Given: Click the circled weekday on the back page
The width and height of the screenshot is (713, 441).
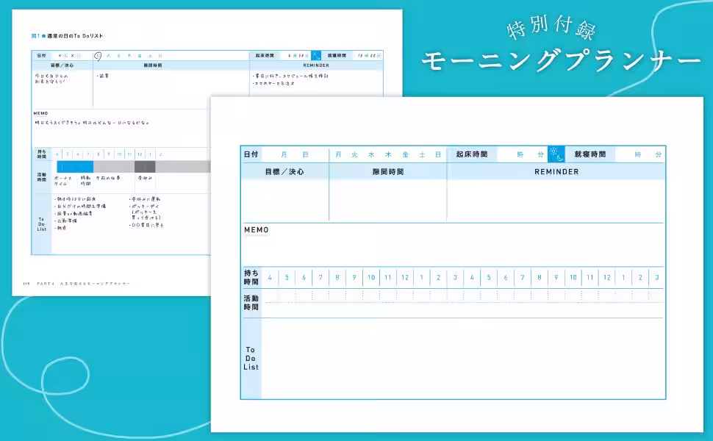Looking at the screenshot, I should coord(98,56).
